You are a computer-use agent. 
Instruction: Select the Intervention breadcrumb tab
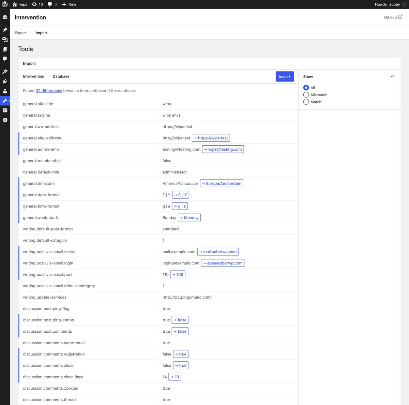[x=33, y=76]
